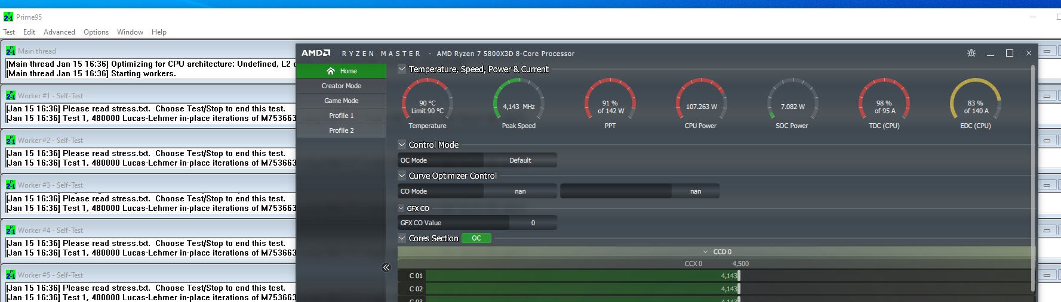Collapse the GFX CO section
This screenshot has height=302, width=1061.
tap(401, 208)
